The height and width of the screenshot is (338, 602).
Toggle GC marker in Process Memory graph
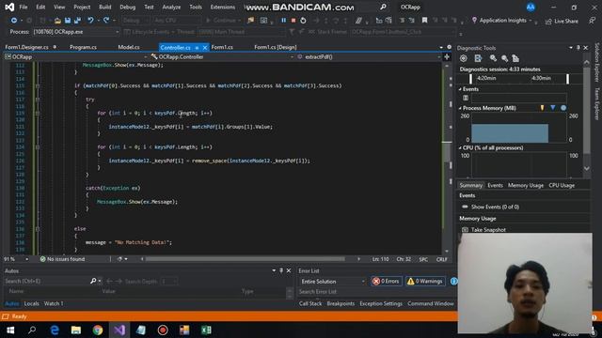542,108
